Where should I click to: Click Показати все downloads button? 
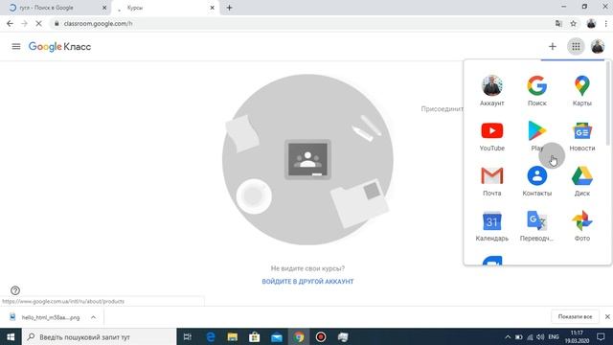(575, 316)
